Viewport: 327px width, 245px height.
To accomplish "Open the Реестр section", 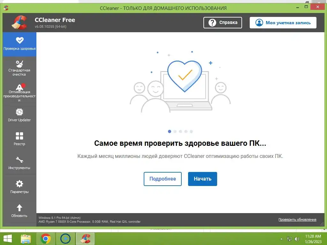I will (x=19, y=139).
